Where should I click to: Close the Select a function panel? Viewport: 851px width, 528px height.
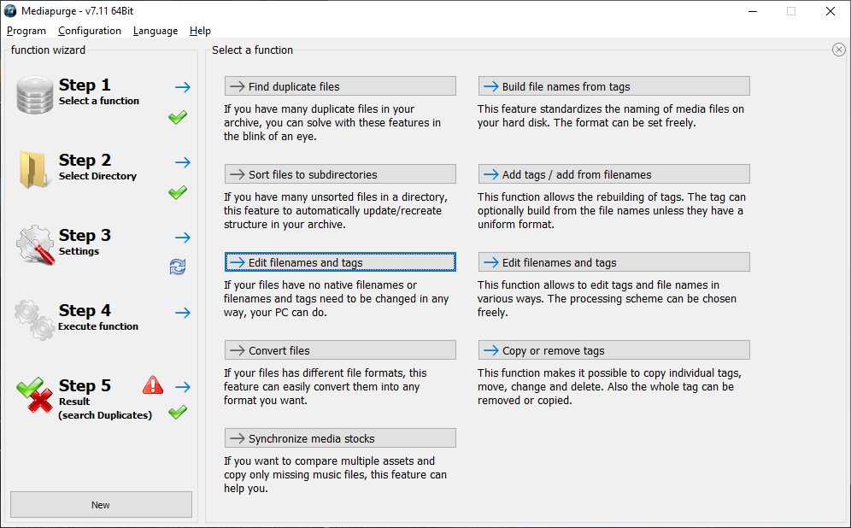coord(838,50)
